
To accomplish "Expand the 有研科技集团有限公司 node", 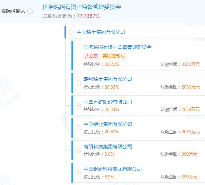I will pos(78,150).
